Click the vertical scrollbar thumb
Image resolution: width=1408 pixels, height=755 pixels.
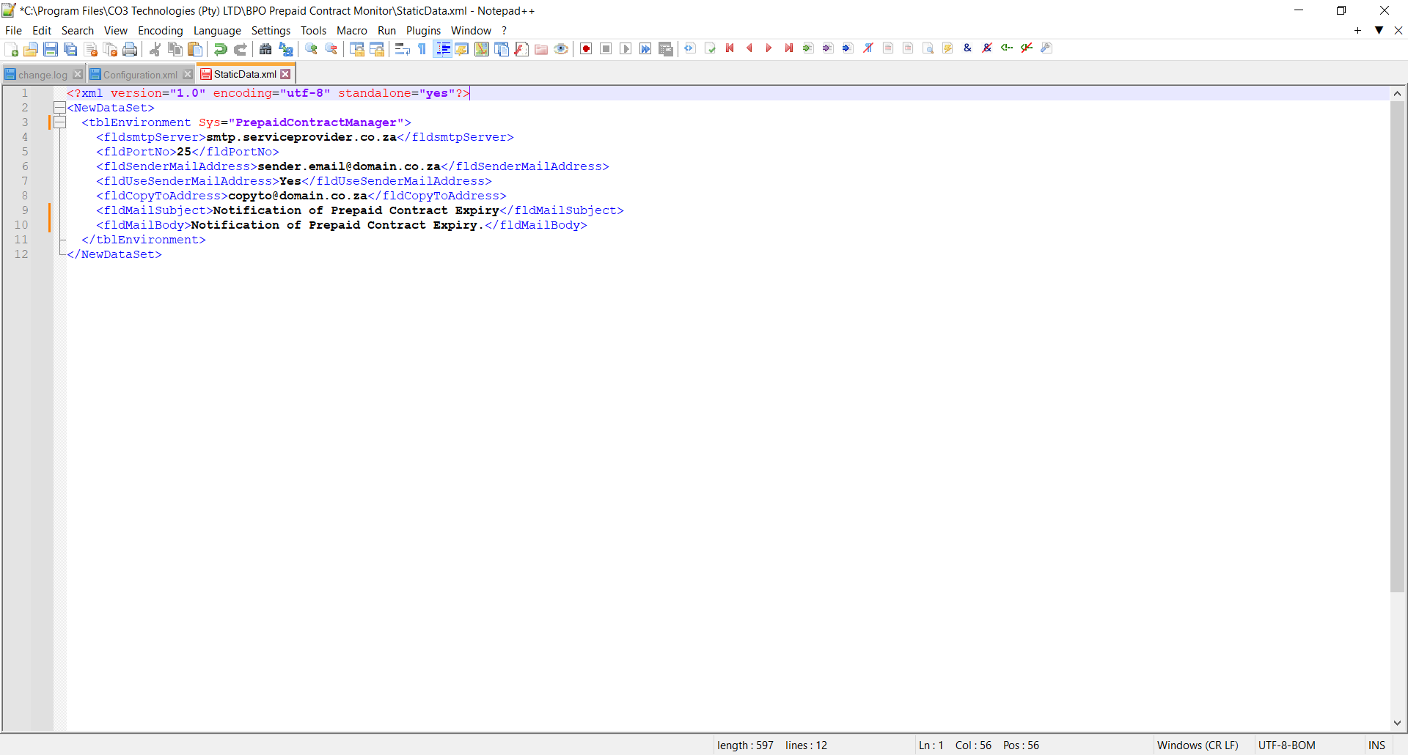1397,345
